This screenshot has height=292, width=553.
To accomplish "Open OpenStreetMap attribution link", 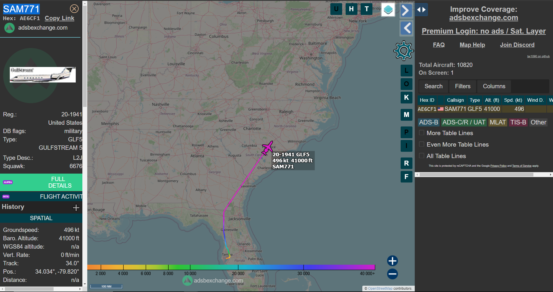I will point(380,289).
